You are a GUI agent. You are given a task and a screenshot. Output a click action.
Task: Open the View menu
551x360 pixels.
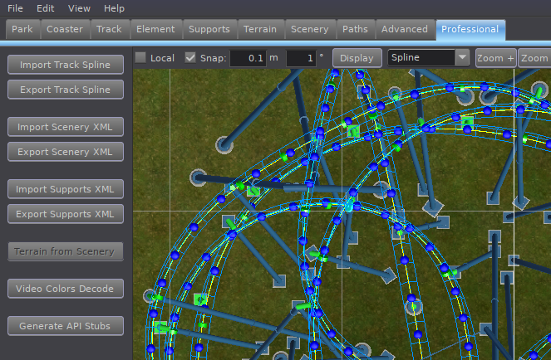pyautogui.click(x=80, y=8)
